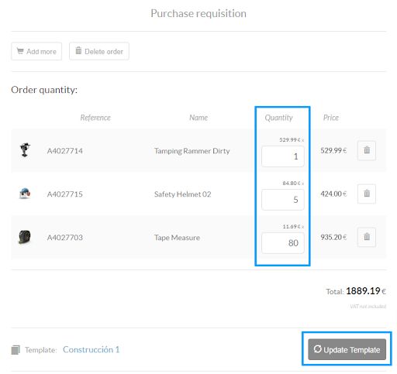Remove Safety Helmet 02 with trash icon
The height and width of the screenshot is (374, 397).
(x=367, y=194)
